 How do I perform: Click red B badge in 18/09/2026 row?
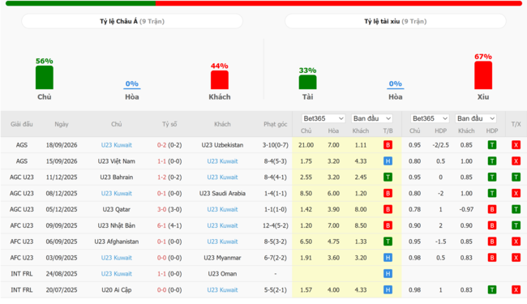tap(388, 145)
